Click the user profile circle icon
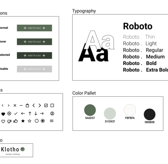 [52, 113]
